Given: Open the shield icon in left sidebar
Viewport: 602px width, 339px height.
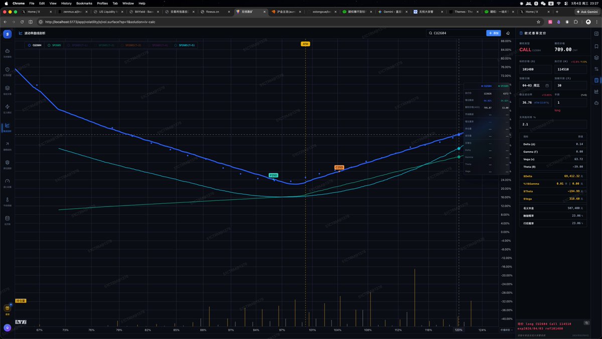Looking at the screenshot, I should coord(7,69).
